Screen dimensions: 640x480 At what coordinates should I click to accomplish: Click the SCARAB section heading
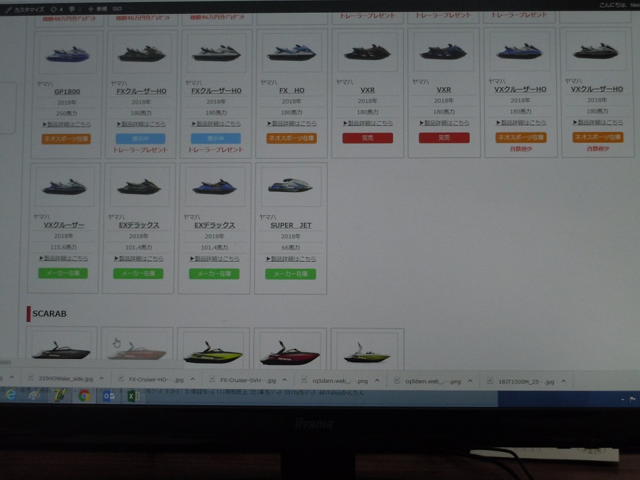tap(49, 314)
